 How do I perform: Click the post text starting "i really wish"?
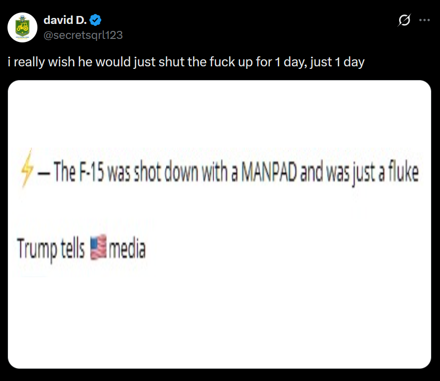(x=186, y=62)
